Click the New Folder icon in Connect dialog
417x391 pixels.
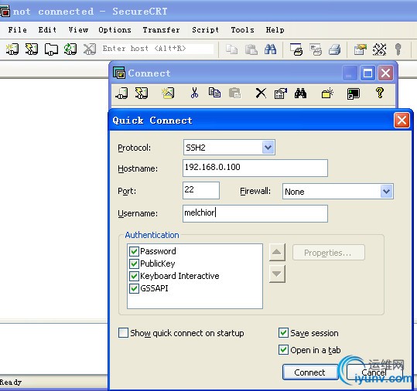pyautogui.click(x=327, y=93)
